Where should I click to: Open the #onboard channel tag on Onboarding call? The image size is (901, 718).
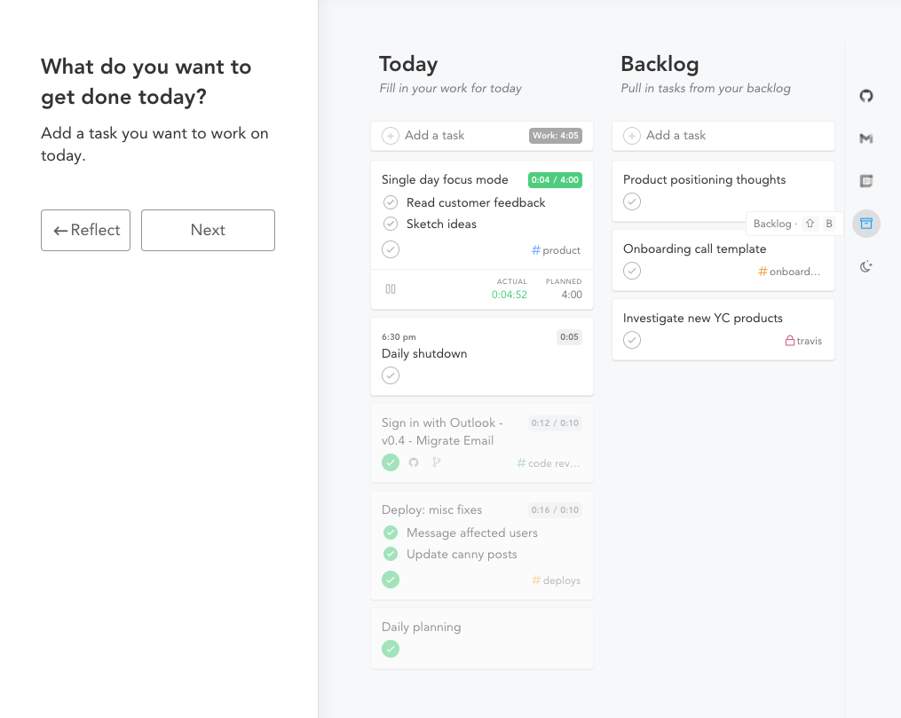tap(789, 272)
